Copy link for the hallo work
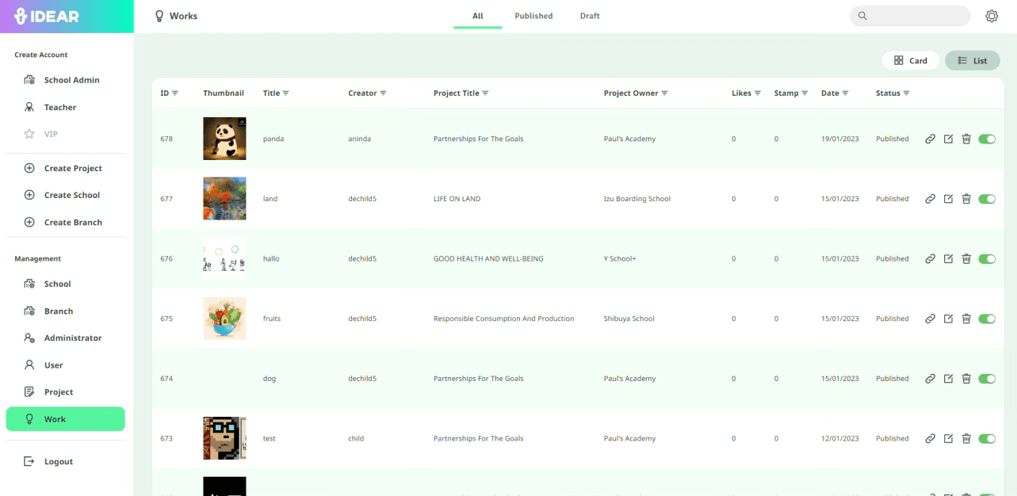 (931, 258)
